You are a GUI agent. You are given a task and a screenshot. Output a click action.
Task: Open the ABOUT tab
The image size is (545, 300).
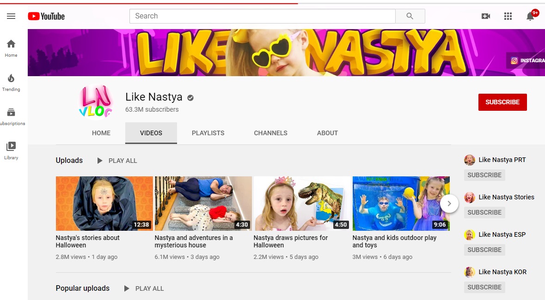(x=327, y=133)
